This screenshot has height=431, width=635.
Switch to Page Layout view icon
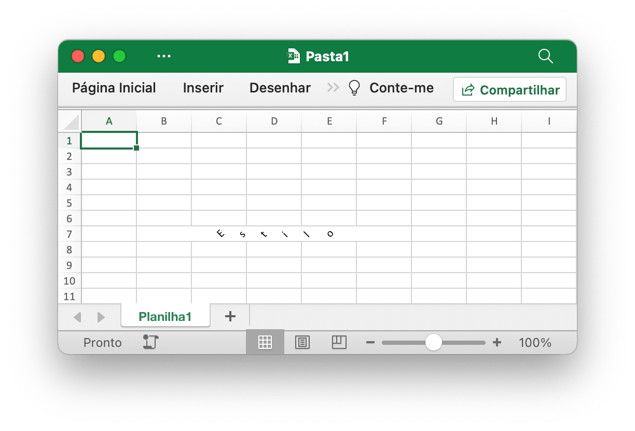coord(302,342)
